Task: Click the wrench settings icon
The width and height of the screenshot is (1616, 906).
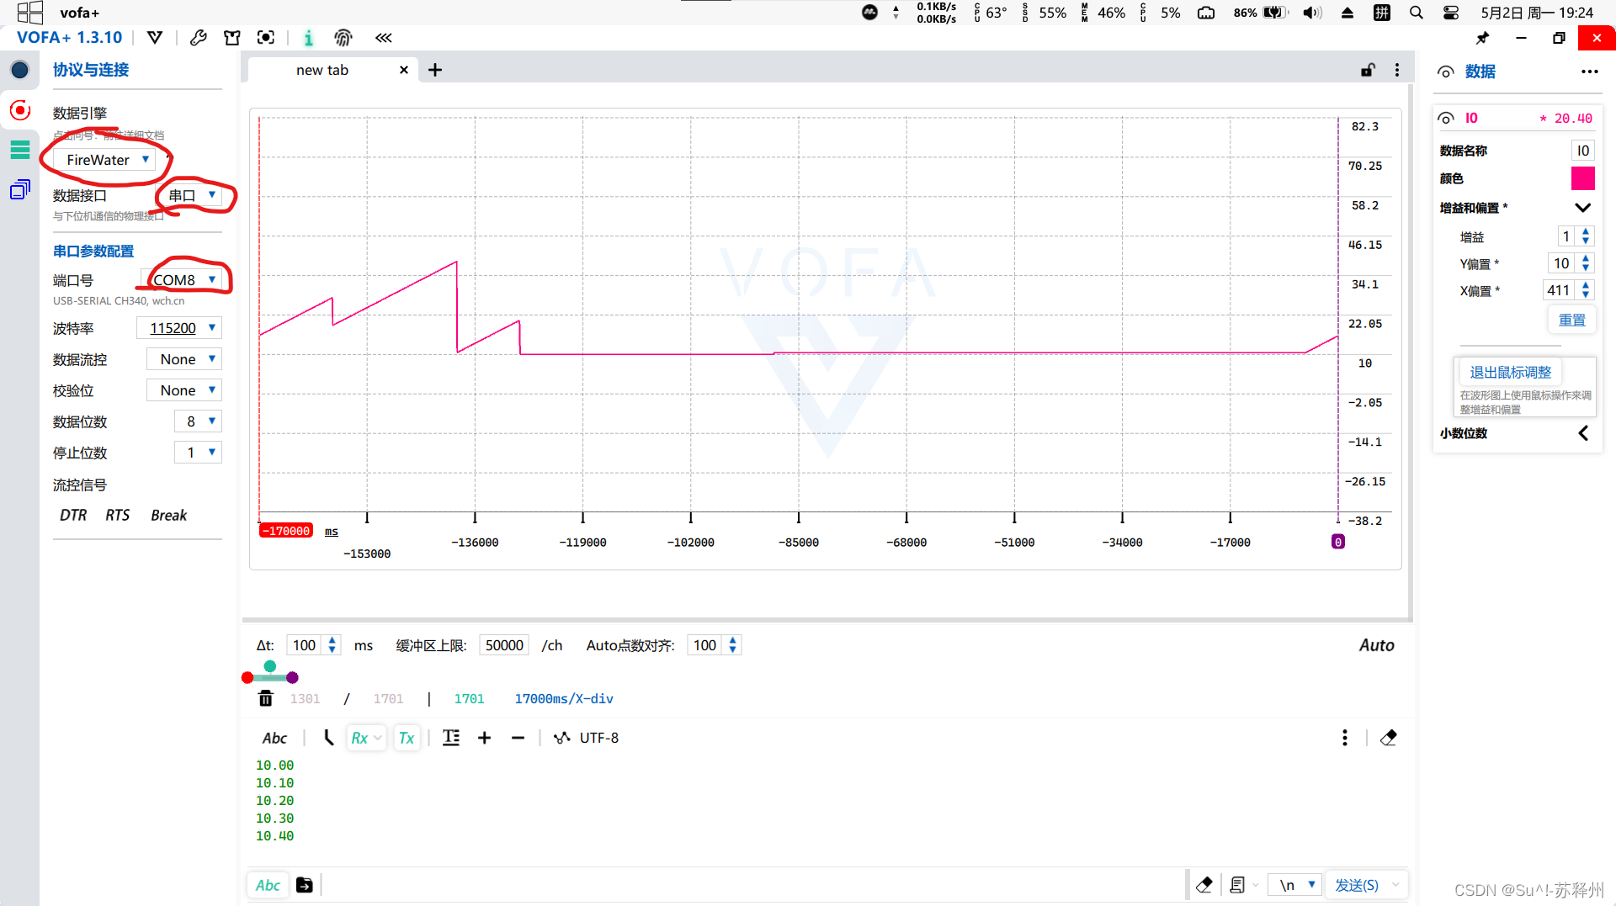Action: [x=199, y=37]
